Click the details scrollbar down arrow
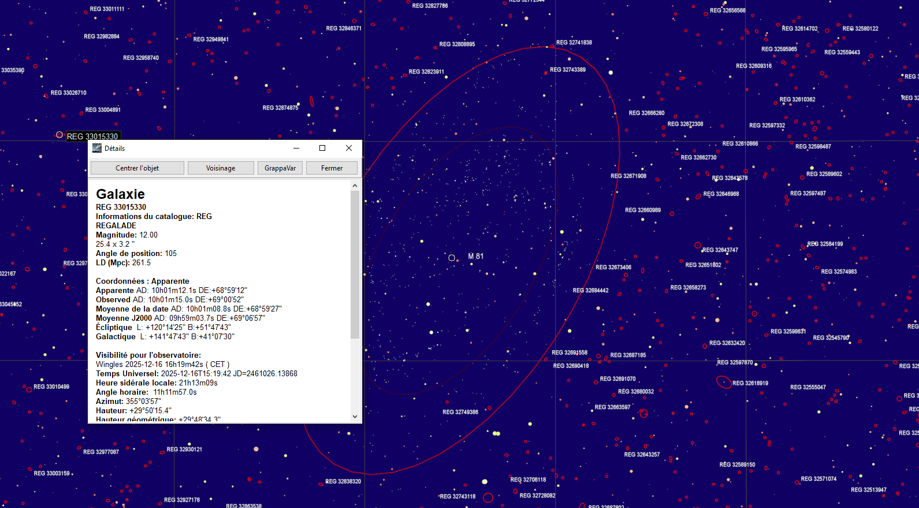 coord(355,416)
